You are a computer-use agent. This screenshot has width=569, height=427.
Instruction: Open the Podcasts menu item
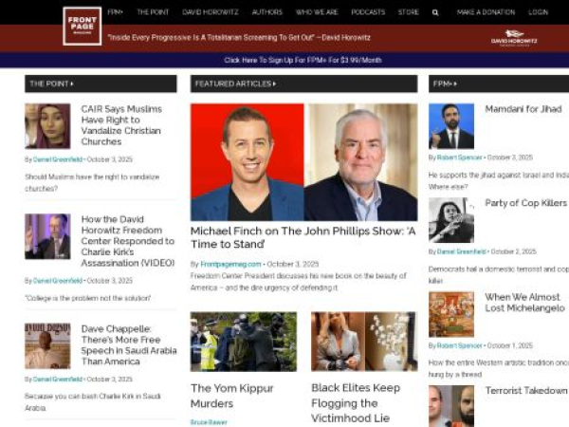tap(367, 12)
